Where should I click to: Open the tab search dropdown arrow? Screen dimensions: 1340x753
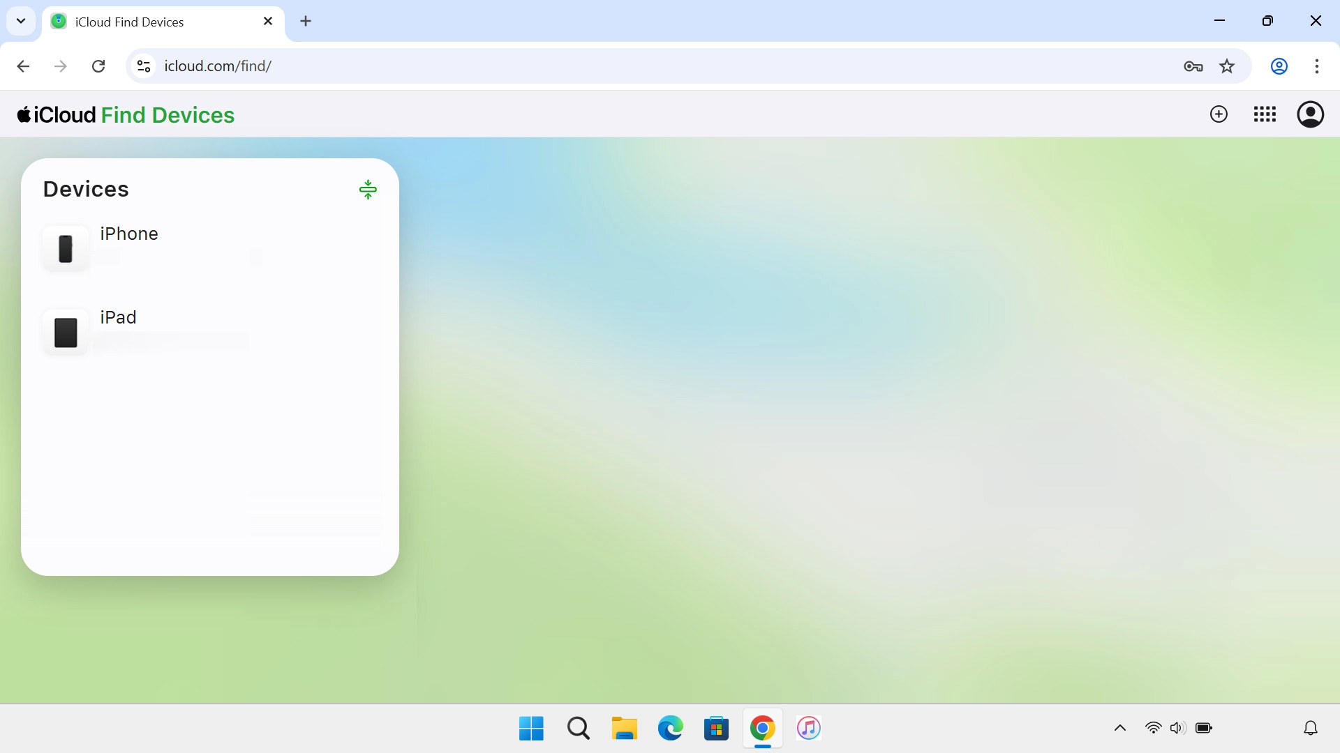(x=21, y=21)
